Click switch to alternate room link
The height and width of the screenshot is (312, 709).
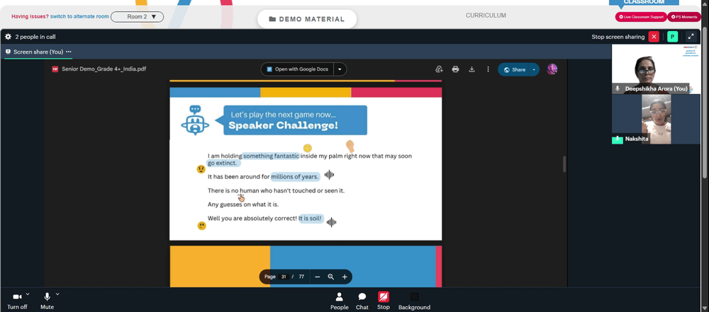79,17
